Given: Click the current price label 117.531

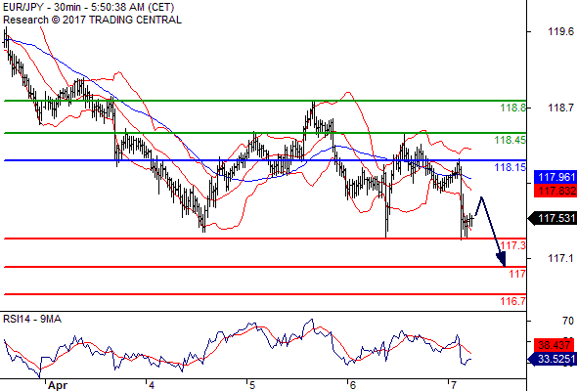Looking at the screenshot, I should point(553,219).
